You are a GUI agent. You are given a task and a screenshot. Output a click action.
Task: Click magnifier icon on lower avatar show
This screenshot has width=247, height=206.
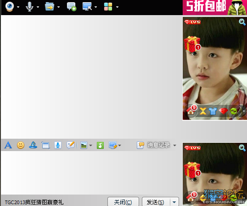click(x=242, y=148)
